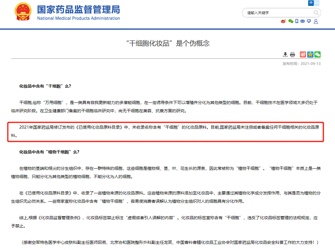Click the monitor screen icon in header
335x250 pixels.
pos(309,21)
